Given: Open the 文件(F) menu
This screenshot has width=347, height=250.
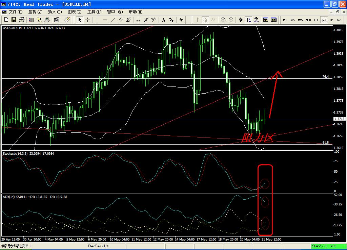Looking at the screenshot, I should click(x=16, y=12).
